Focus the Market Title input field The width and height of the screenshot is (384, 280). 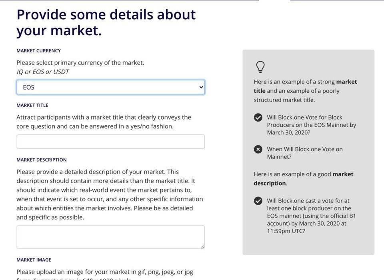point(110,142)
